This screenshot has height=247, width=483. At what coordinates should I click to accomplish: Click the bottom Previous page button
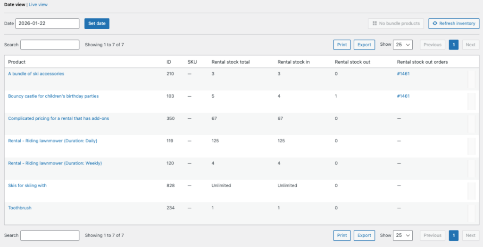(x=433, y=235)
